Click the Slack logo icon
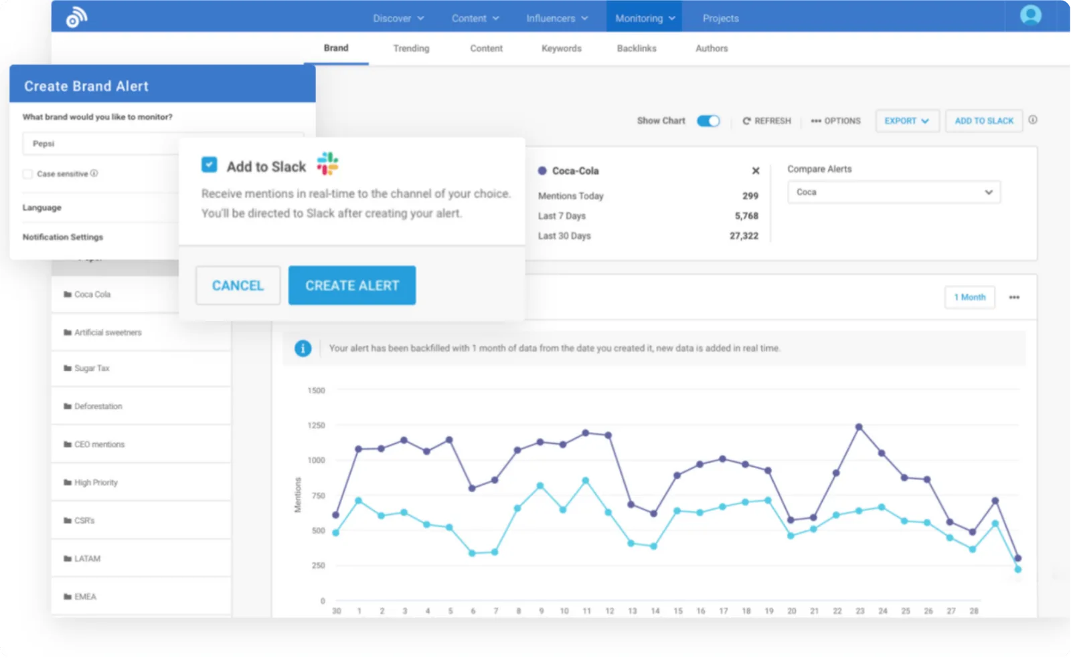The height and width of the screenshot is (658, 1071). click(327, 164)
